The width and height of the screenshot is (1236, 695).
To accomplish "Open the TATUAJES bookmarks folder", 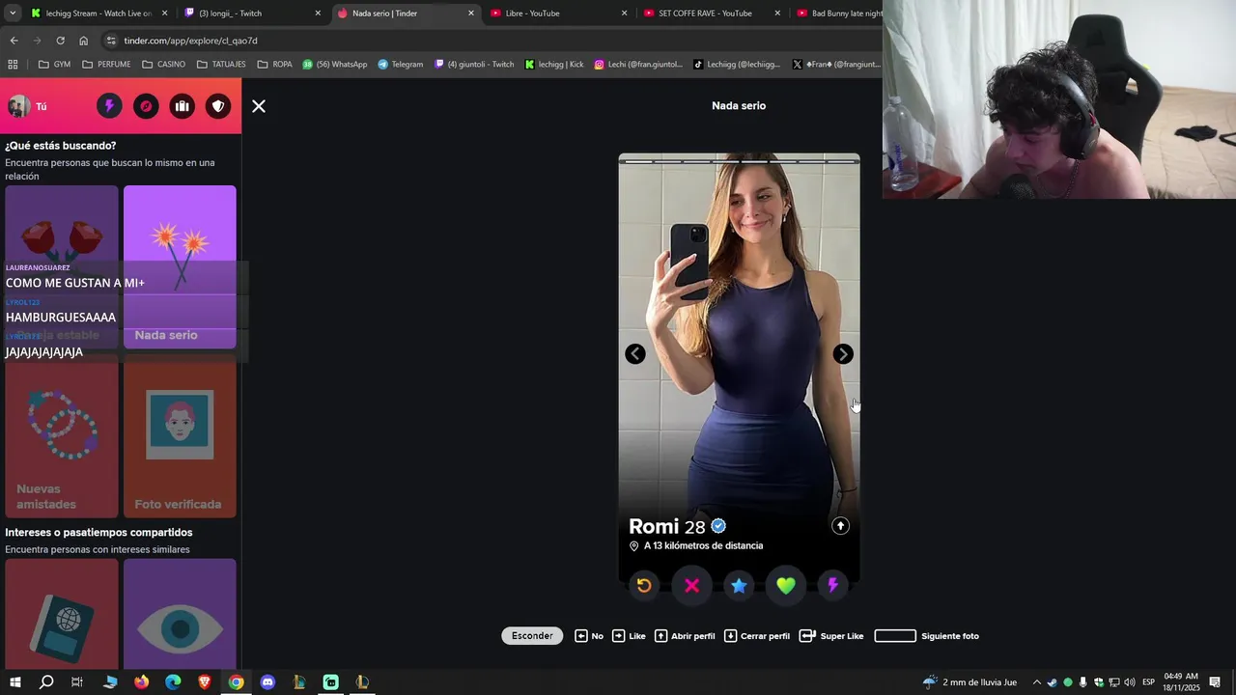I will click(221, 65).
